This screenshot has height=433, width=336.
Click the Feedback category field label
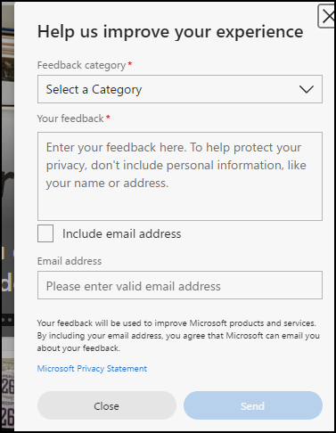81,65
